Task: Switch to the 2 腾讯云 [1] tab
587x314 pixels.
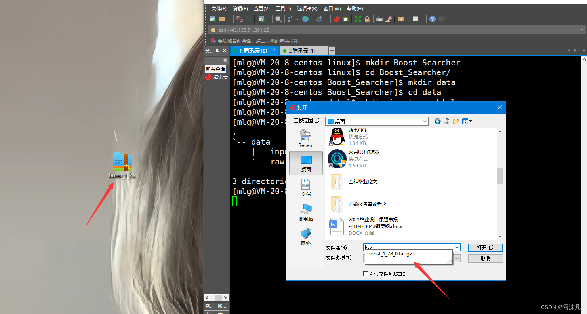Action: [x=303, y=51]
